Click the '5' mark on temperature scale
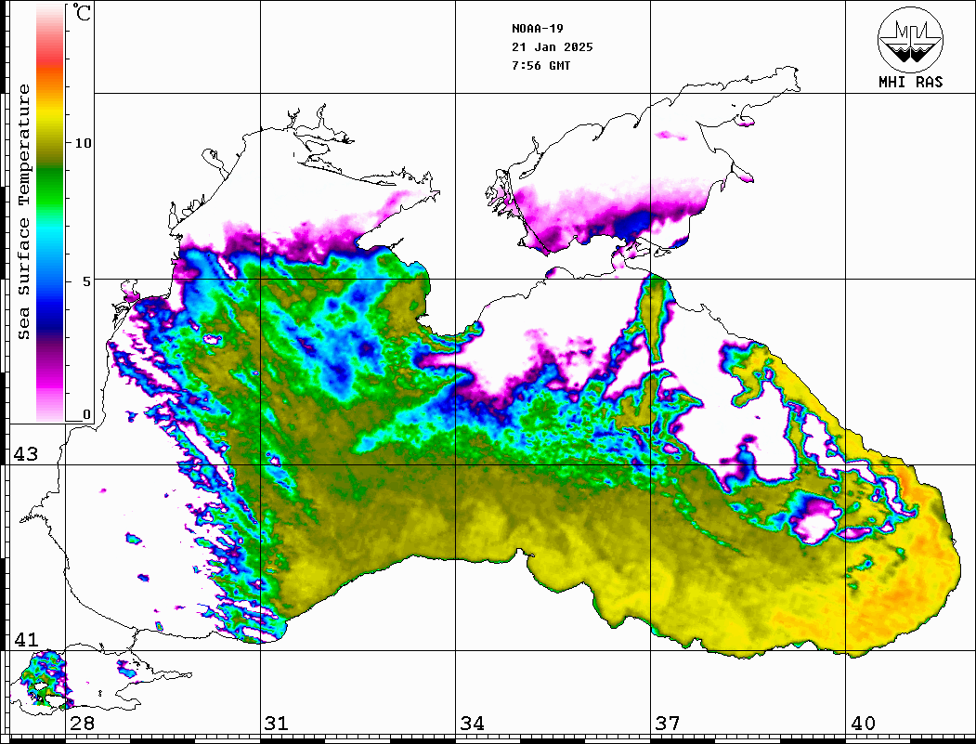Screen dimensions: 976x744 point(86,281)
